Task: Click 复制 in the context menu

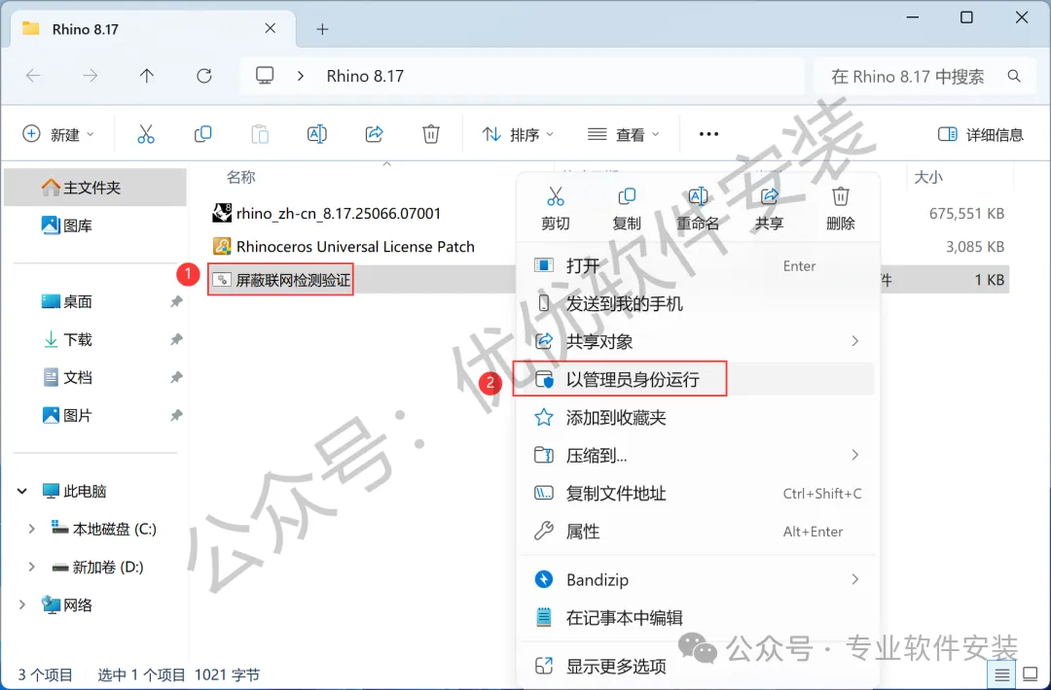Action: pos(627,209)
